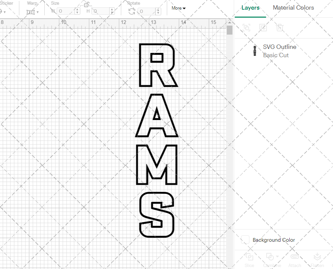Viewport: 333px width, 269px height.
Task: Select the letter M outline on canvas
Action: point(157,165)
